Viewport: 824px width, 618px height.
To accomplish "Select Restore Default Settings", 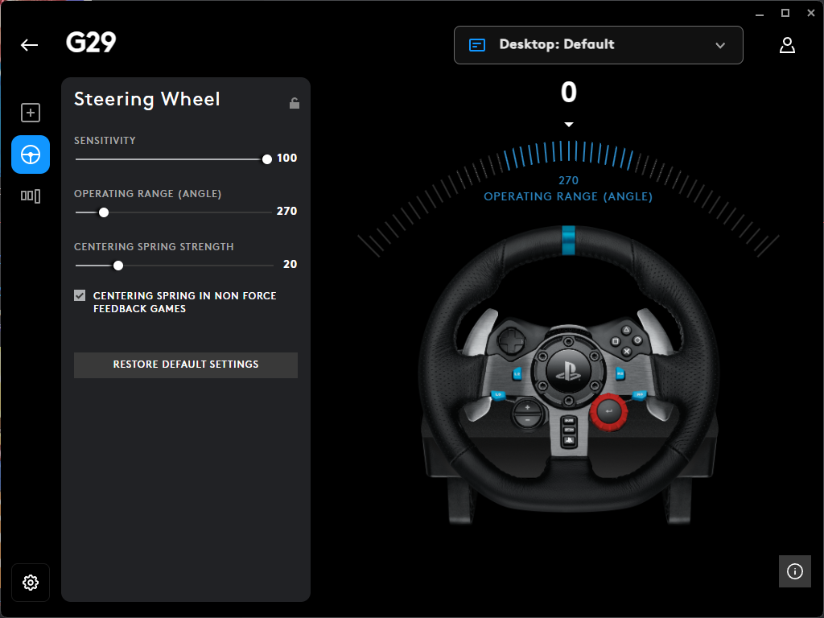I will (186, 365).
